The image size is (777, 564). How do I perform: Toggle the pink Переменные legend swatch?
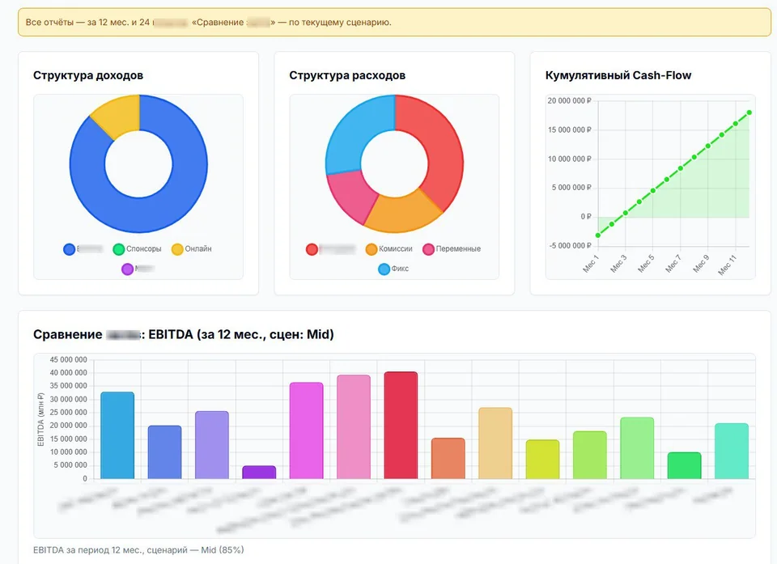pos(429,248)
